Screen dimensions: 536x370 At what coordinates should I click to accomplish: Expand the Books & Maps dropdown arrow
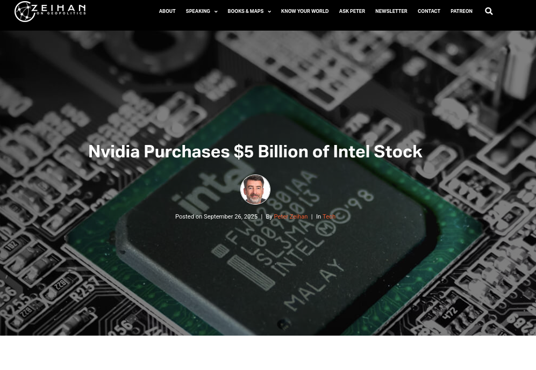pos(269,12)
